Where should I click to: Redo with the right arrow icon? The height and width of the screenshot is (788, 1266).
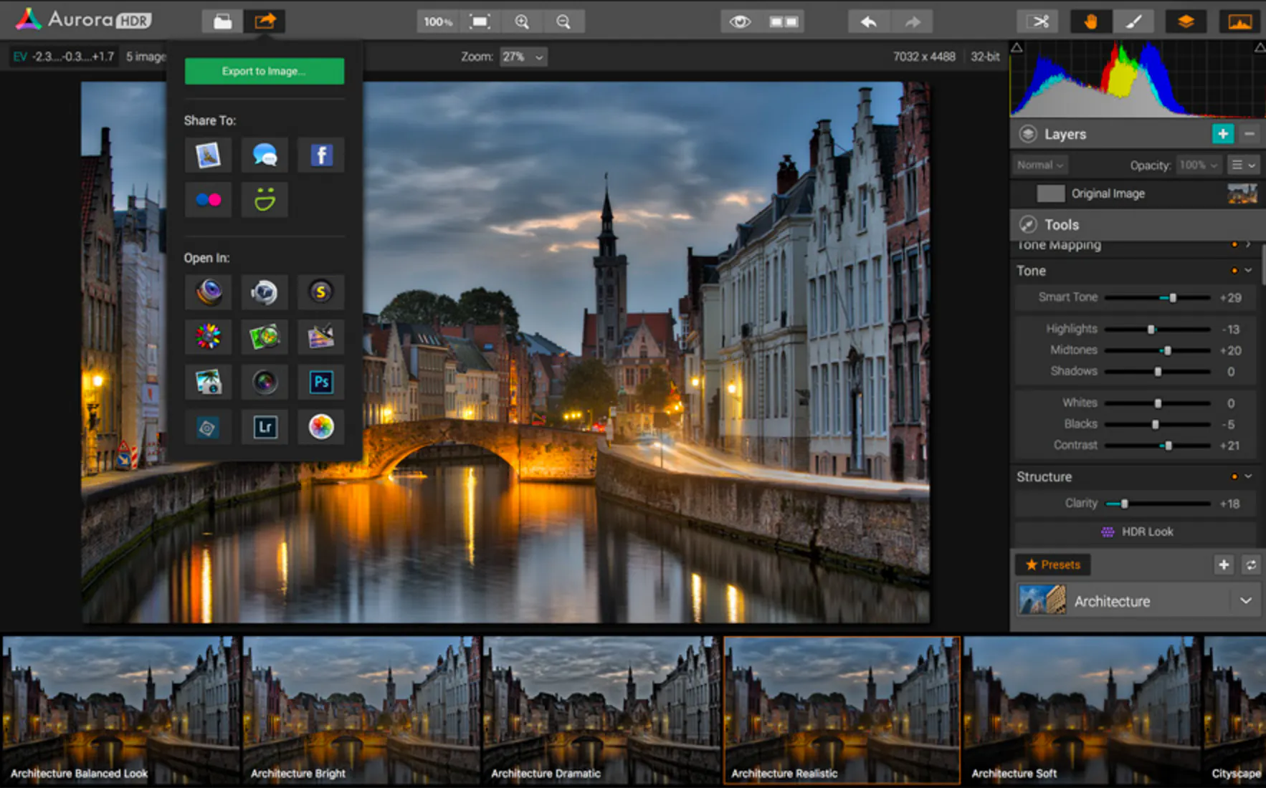[911, 21]
